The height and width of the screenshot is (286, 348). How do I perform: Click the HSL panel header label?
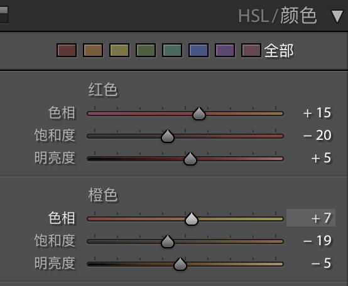coord(253,16)
